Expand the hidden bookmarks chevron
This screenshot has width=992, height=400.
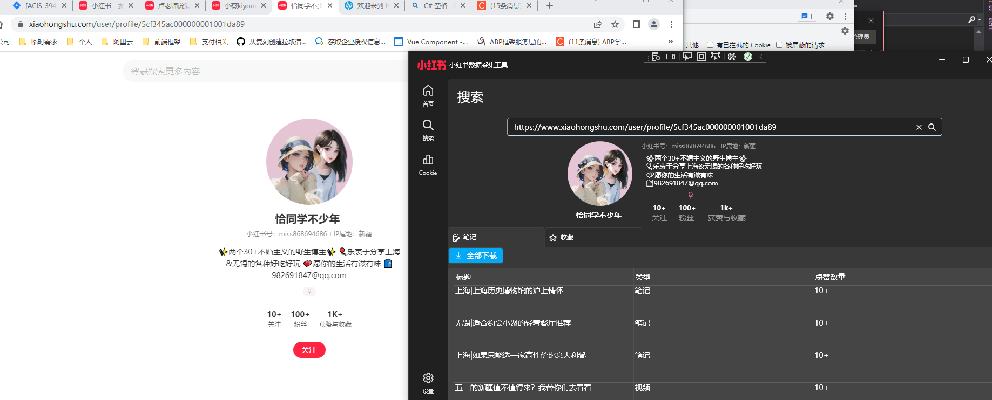[x=671, y=42]
